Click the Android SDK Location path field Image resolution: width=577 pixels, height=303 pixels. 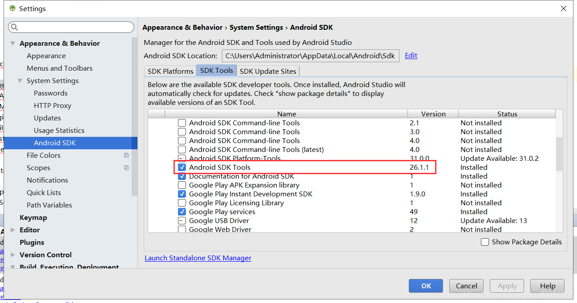click(311, 56)
